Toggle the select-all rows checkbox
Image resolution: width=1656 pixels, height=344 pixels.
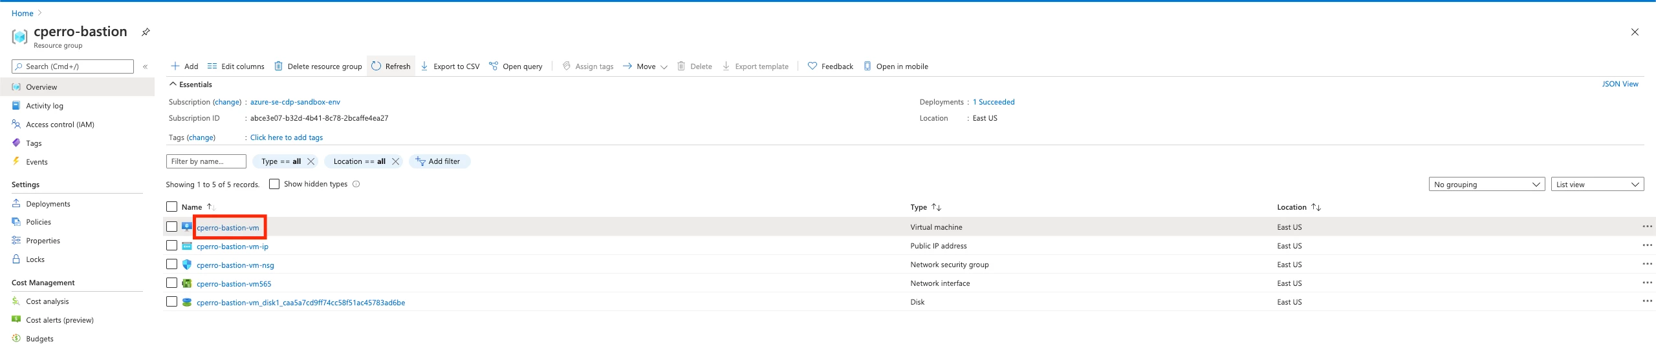coord(171,207)
